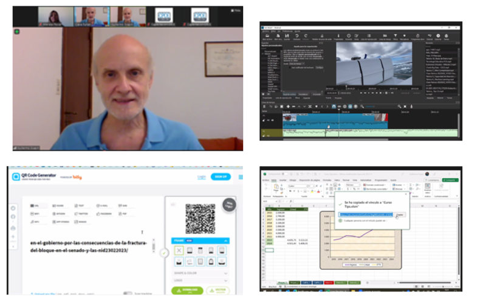Open Excel's Fórmulas ribbon tab

click(327, 180)
